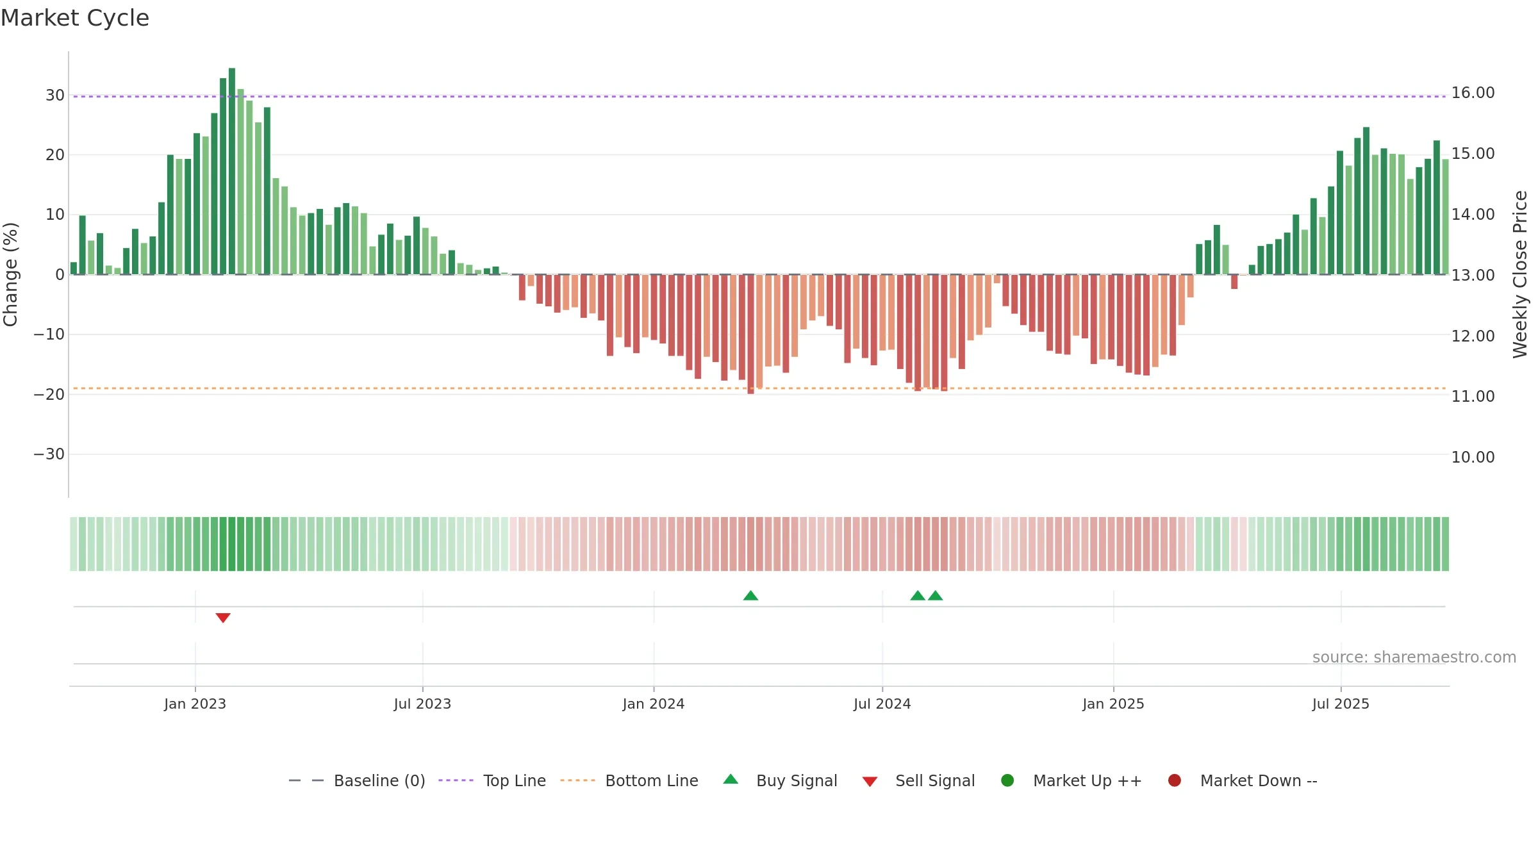This screenshot has height=865, width=1538.
Task: Click the Change (%) axis title
Action: coord(10,274)
